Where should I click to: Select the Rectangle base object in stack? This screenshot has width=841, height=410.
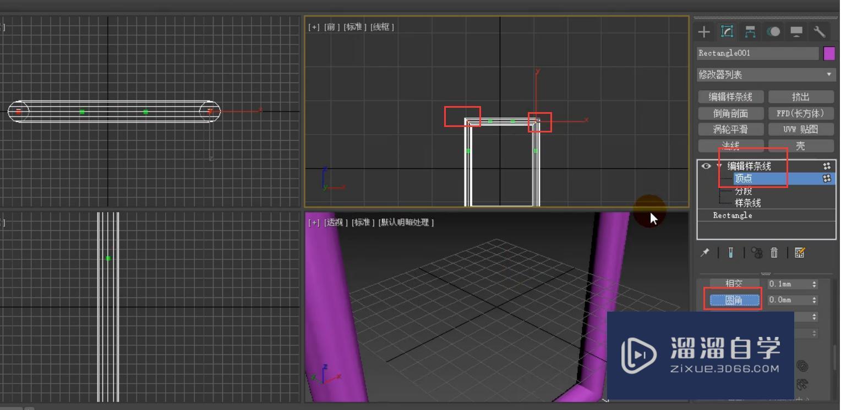732,215
